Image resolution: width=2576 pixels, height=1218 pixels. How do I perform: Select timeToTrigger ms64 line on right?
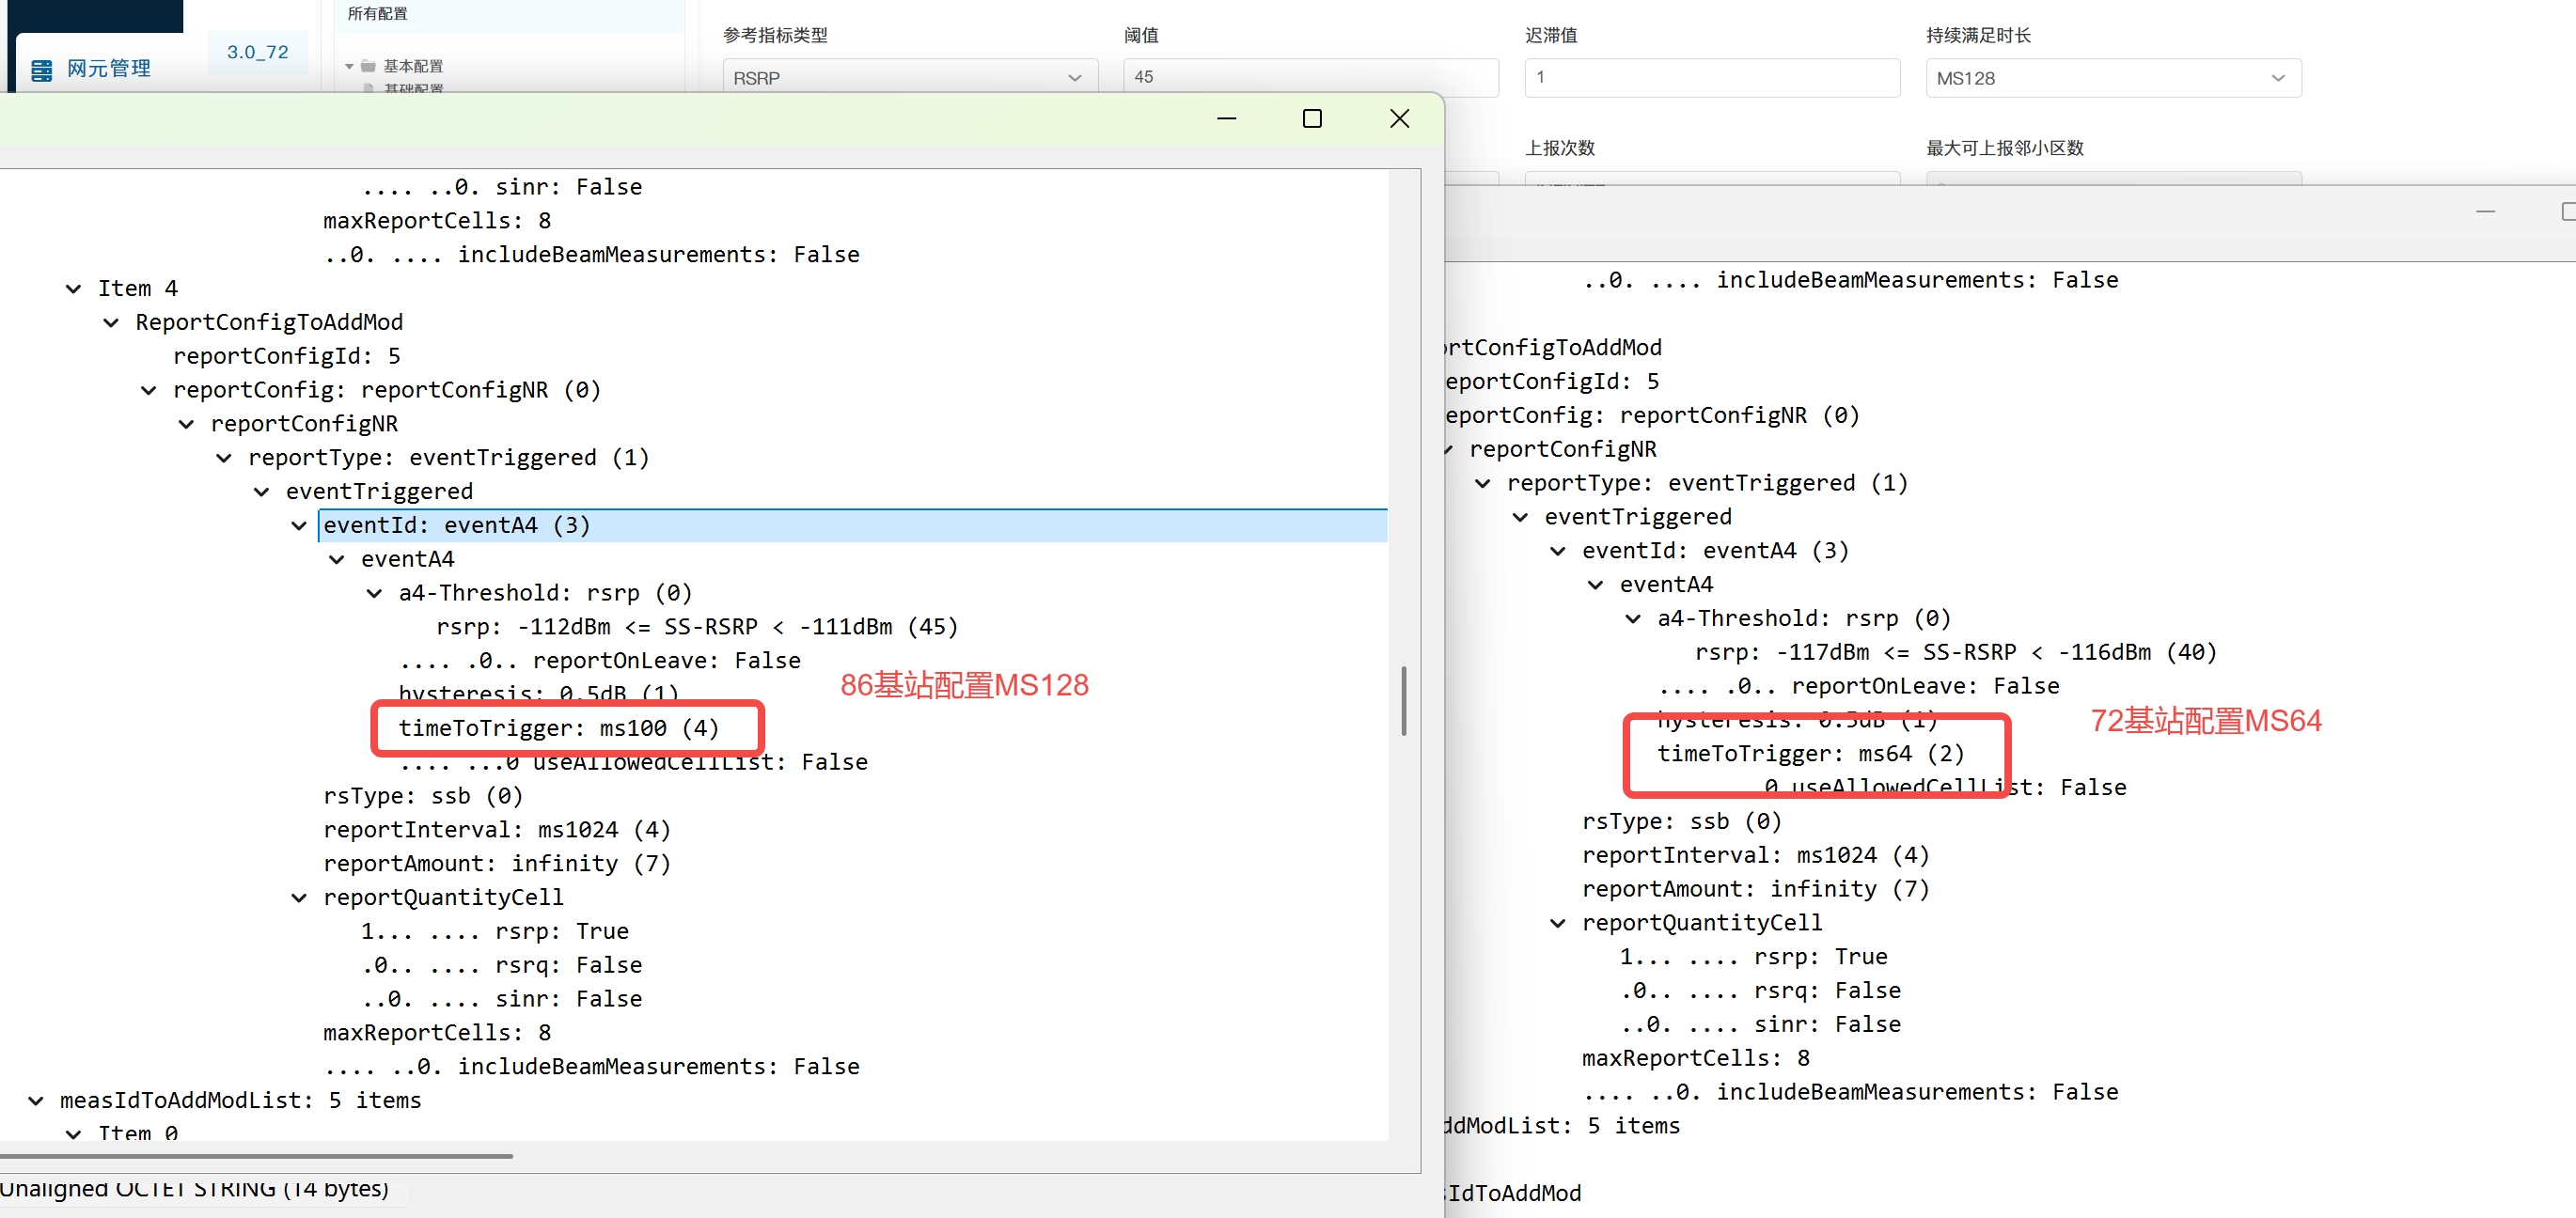click(x=1810, y=754)
